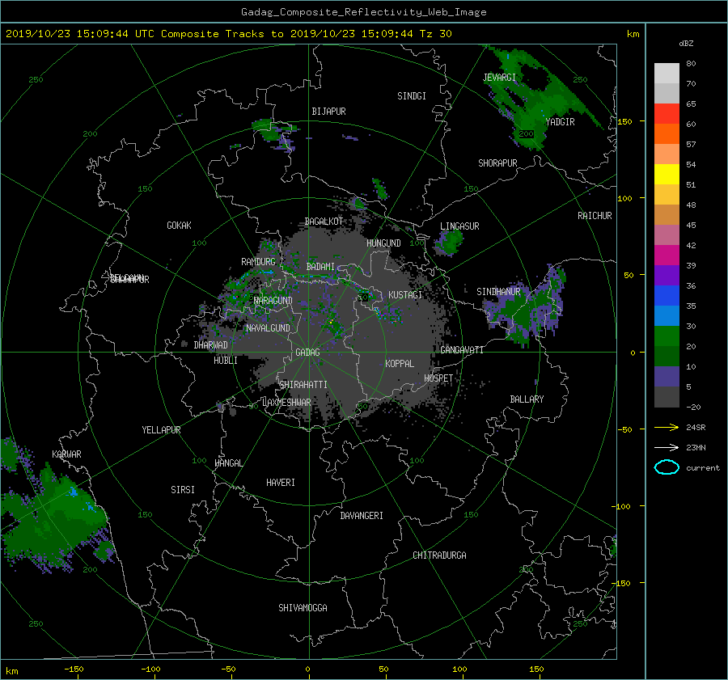Click the LAXMESHWAR city label
This screenshot has width=728, height=680.
tap(286, 403)
